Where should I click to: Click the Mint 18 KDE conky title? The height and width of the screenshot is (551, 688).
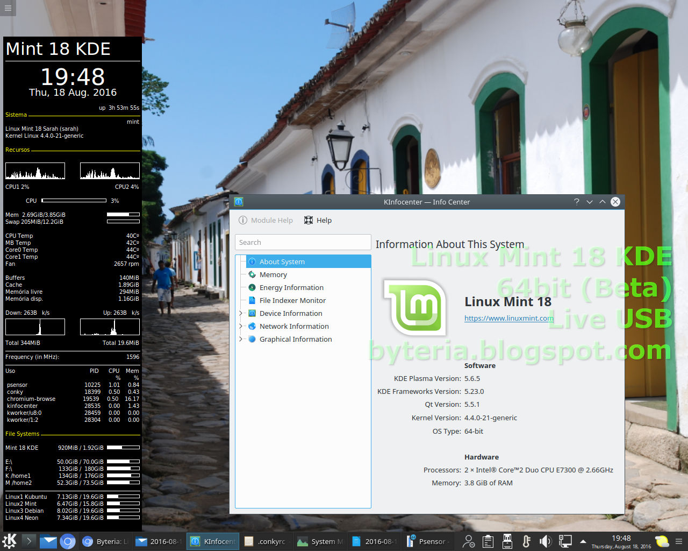coord(58,49)
